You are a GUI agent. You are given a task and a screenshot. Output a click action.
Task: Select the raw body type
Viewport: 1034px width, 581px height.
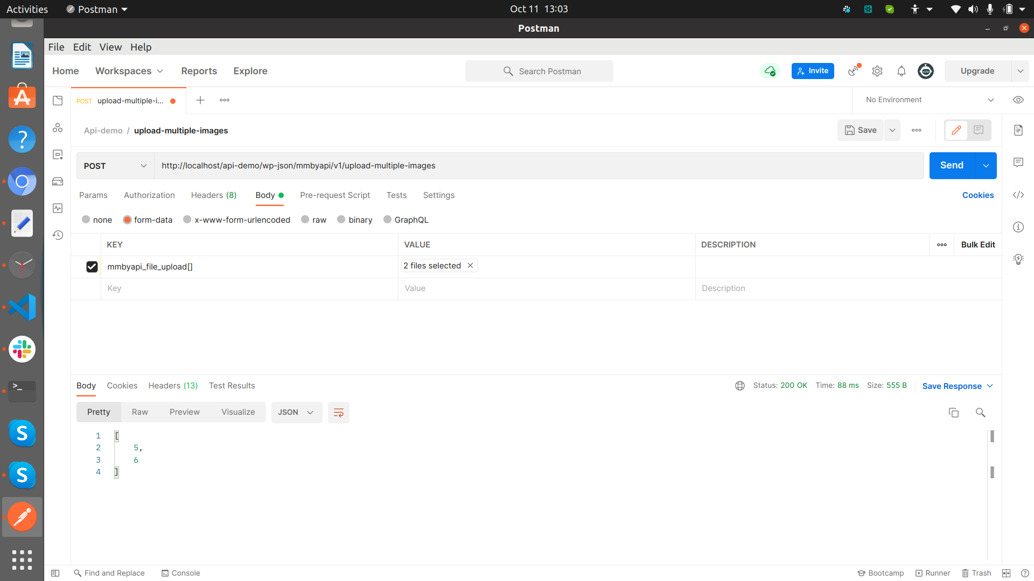(x=305, y=219)
